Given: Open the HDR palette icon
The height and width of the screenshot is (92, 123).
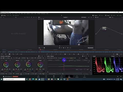Looking at the screenshot, I should coord(13,54).
